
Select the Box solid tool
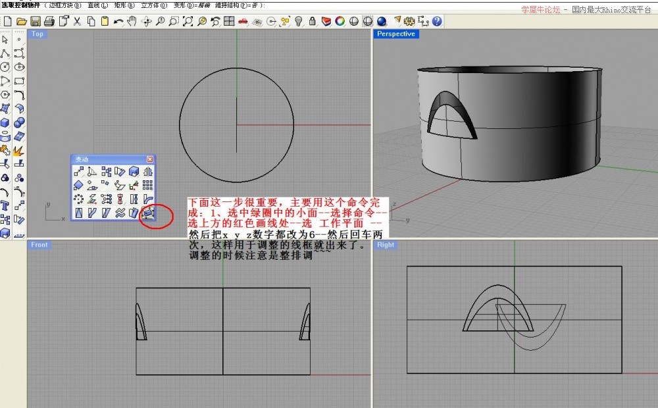tap(5, 122)
